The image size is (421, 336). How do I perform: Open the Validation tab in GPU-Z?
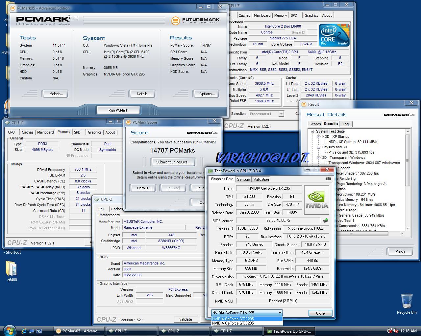pyautogui.click(x=261, y=179)
